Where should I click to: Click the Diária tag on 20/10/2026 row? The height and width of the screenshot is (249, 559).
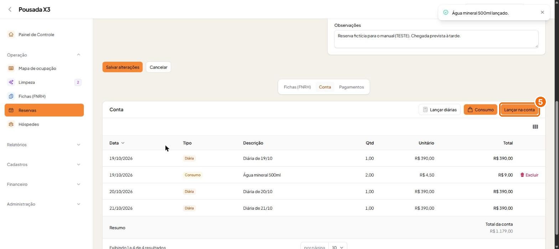tap(189, 192)
